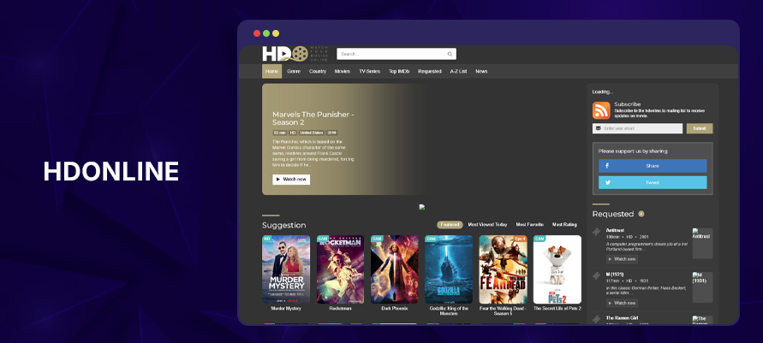Image resolution: width=763 pixels, height=343 pixels.
Task: Click the ticket icon beside M (1931)
Action: coord(597,275)
